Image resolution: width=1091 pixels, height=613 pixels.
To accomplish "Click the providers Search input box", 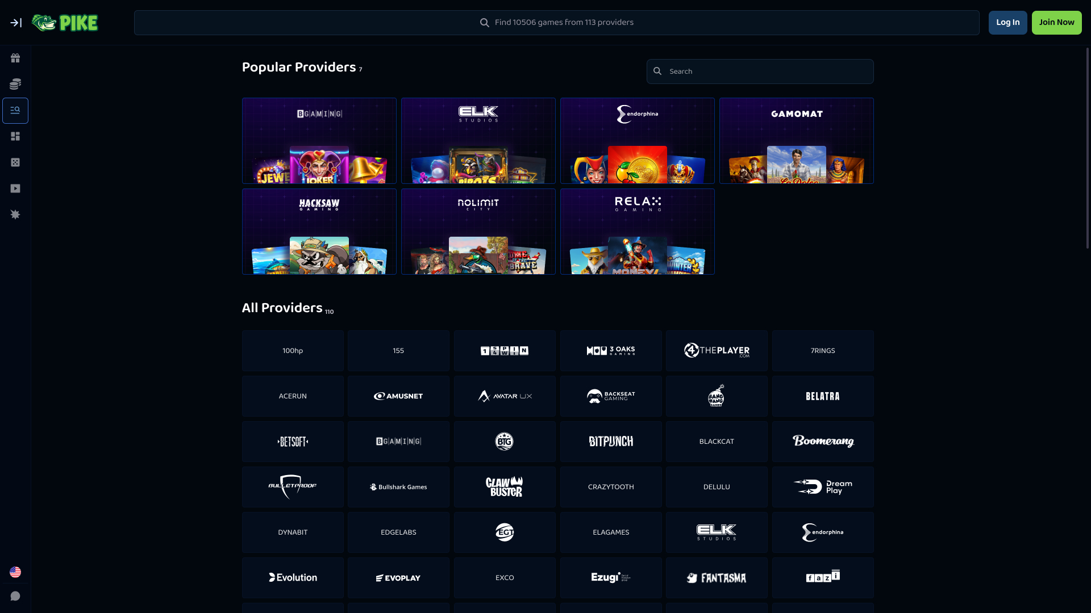I will 760,72.
